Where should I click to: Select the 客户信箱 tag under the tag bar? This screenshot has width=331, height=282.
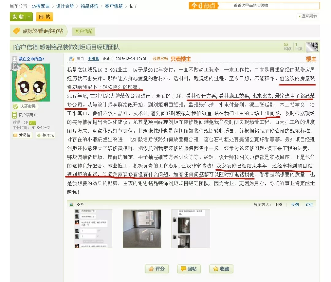click(x=83, y=31)
